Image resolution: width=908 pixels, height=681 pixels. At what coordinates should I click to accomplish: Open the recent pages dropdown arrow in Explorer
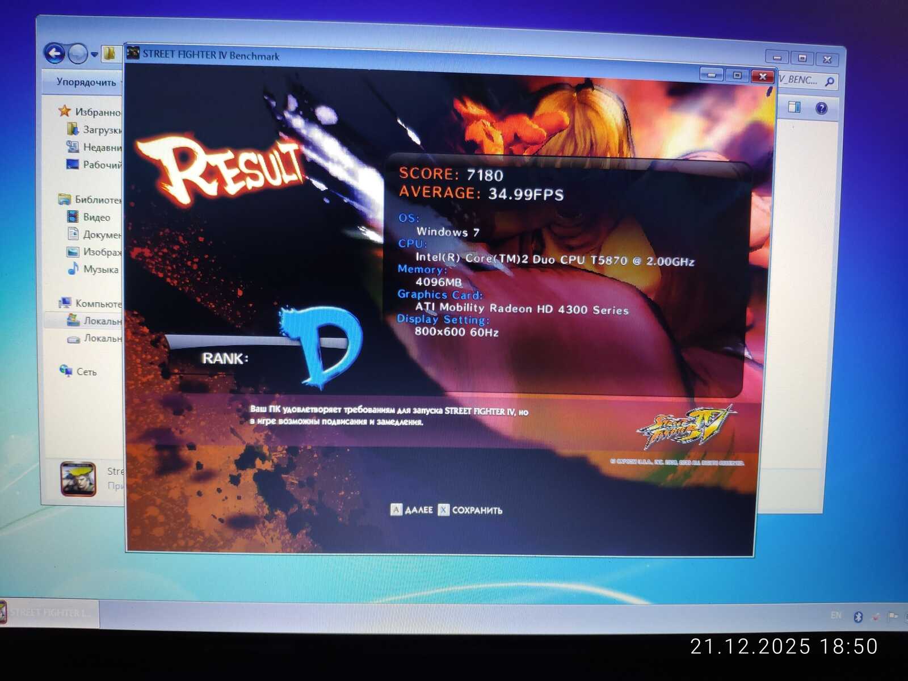point(94,55)
